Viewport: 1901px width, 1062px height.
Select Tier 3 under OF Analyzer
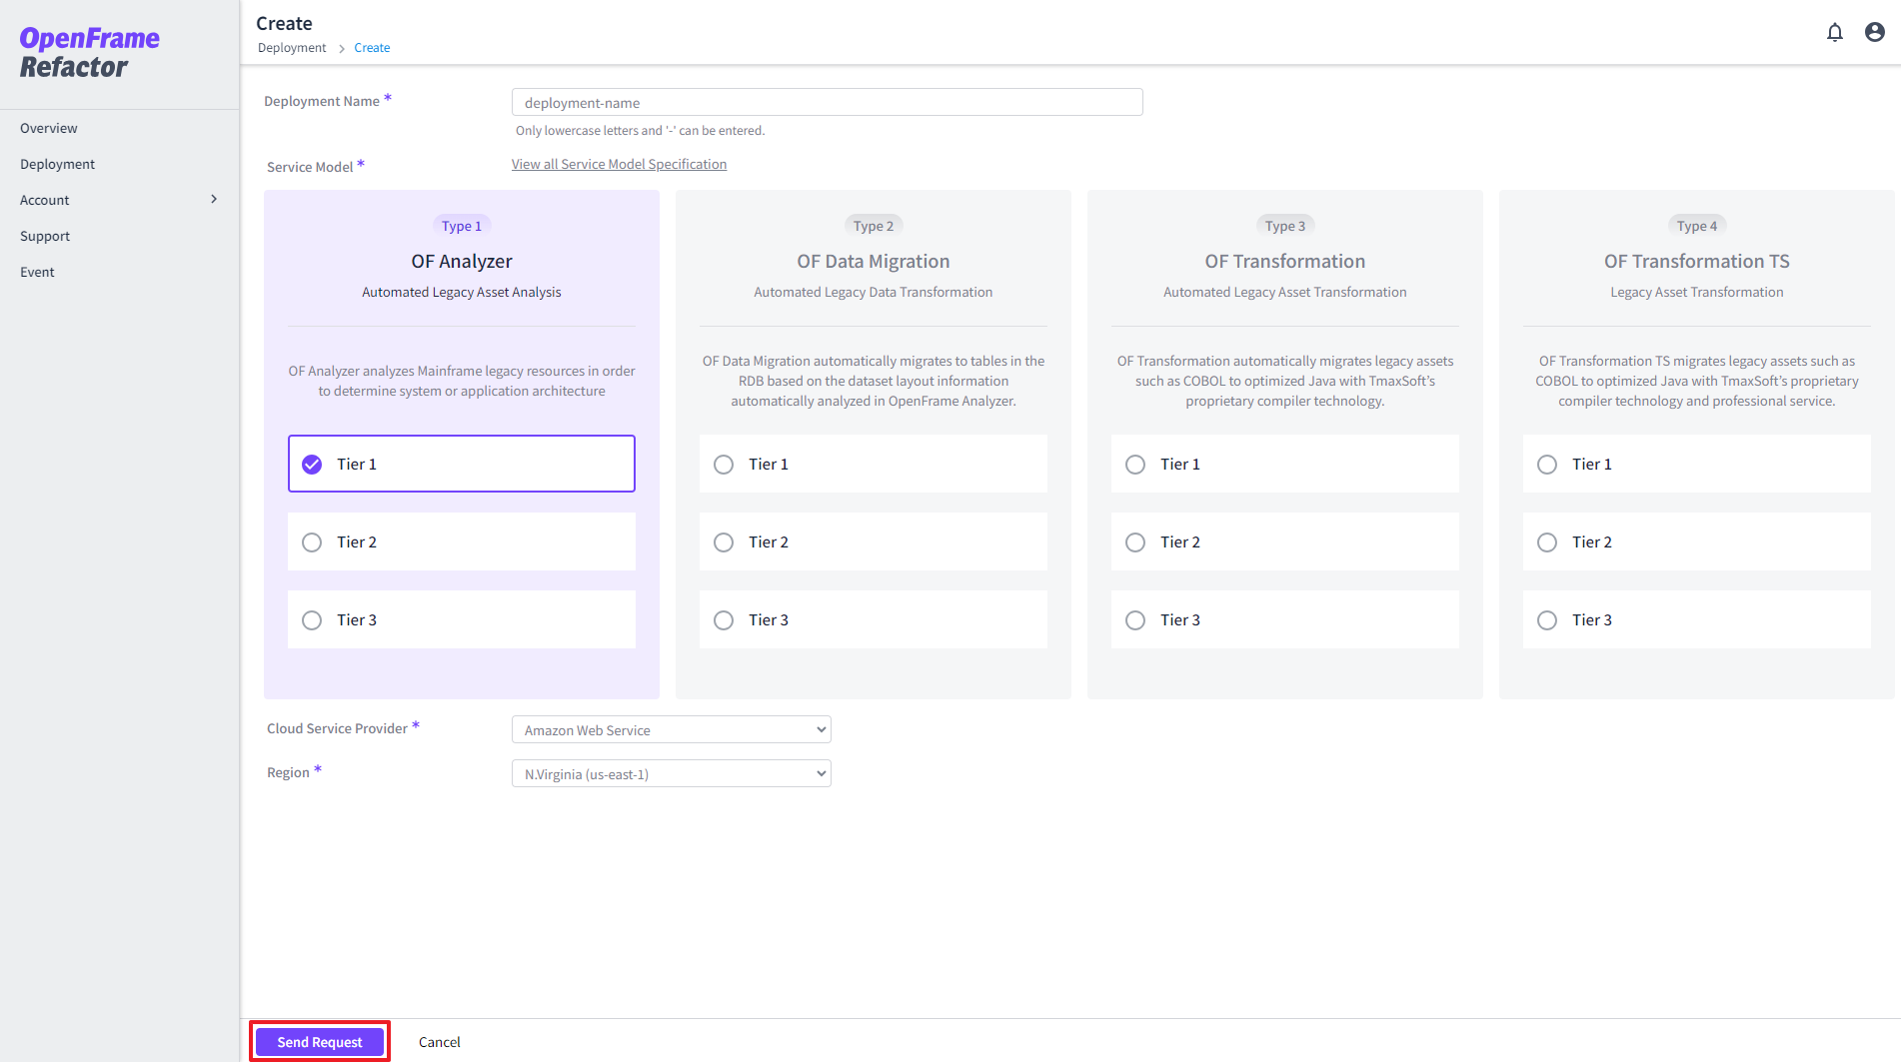pos(312,620)
